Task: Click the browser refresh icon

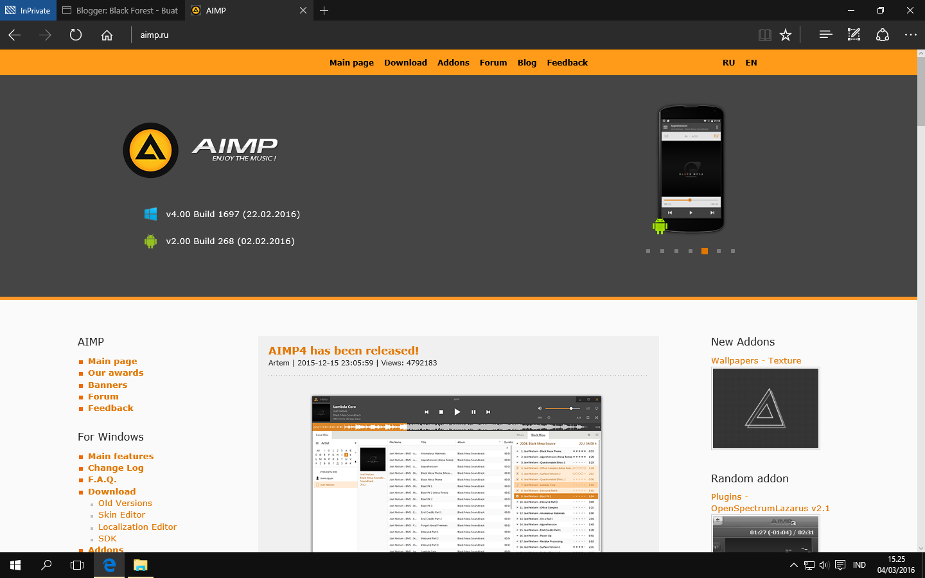Action: tap(76, 35)
